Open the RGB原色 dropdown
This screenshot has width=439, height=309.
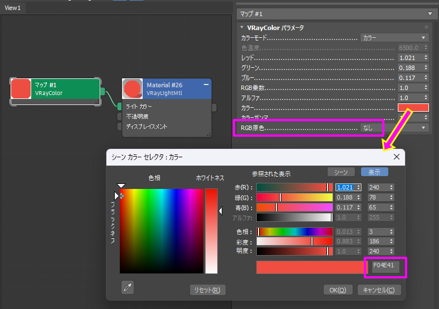(394, 128)
